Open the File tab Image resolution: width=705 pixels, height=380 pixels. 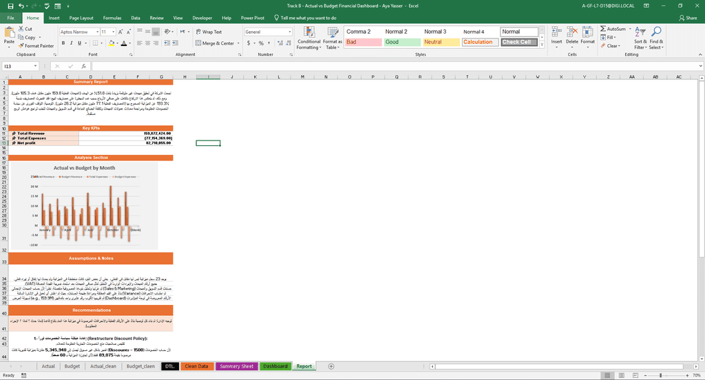coord(10,18)
